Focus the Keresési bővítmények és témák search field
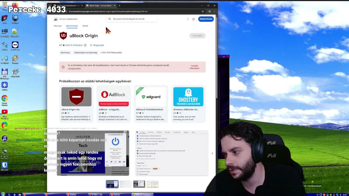 click(x=132, y=19)
